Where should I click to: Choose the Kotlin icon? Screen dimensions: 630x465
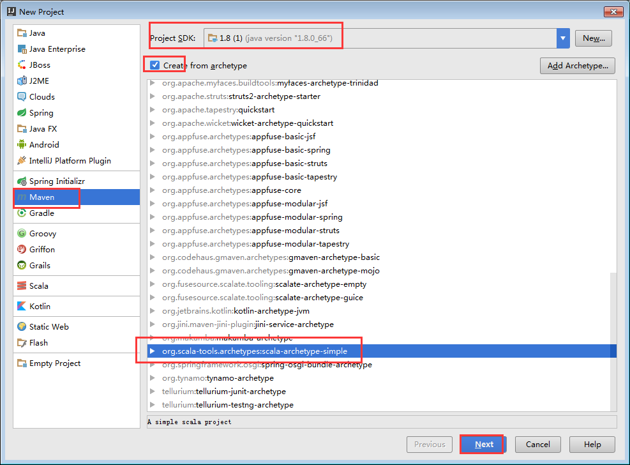[x=22, y=306]
